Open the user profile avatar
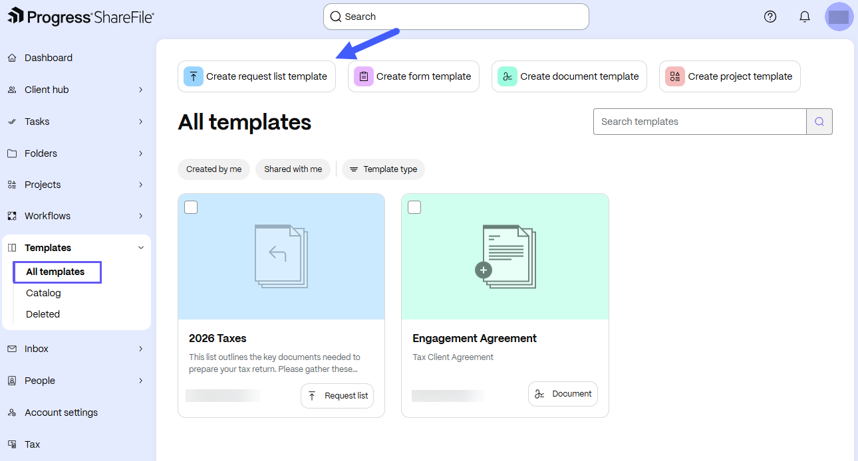This screenshot has width=858, height=461. click(x=839, y=17)
